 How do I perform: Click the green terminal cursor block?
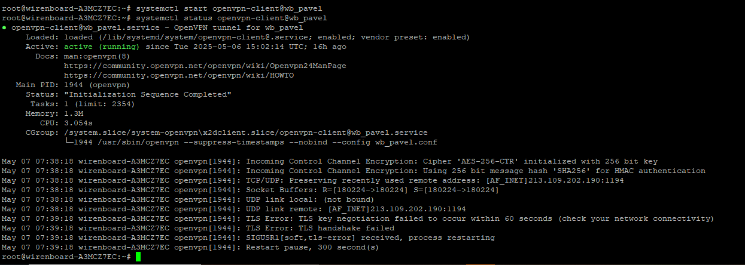(x=138, y=257)
